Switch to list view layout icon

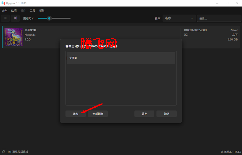click(x=5, y=18)
